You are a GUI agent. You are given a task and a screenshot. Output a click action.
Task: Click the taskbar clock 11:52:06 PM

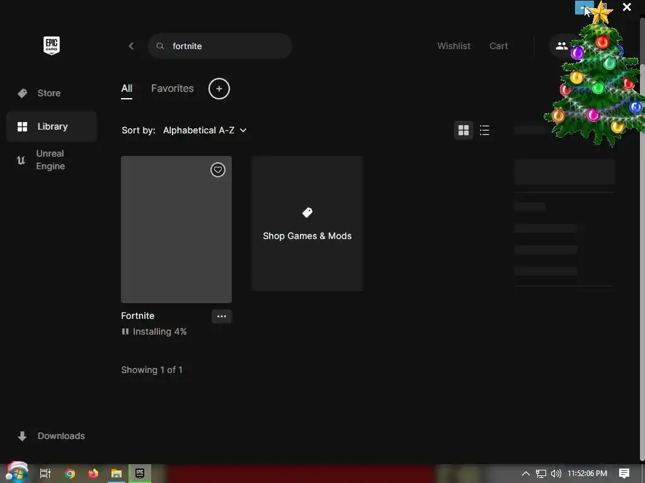point(588,474)
